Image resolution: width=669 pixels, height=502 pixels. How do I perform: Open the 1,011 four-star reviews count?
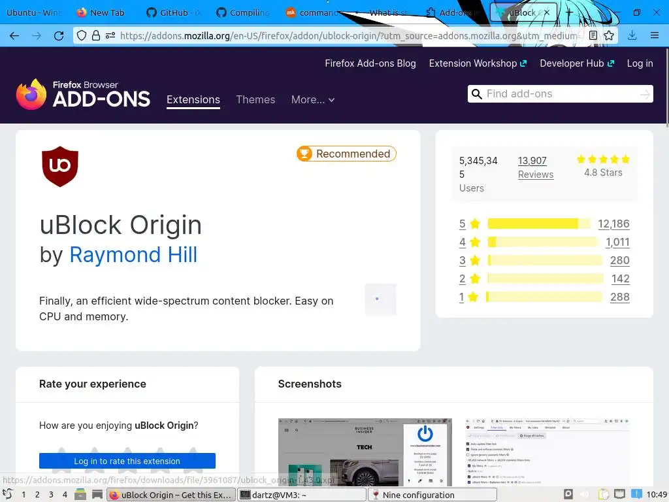click(617, 242)
